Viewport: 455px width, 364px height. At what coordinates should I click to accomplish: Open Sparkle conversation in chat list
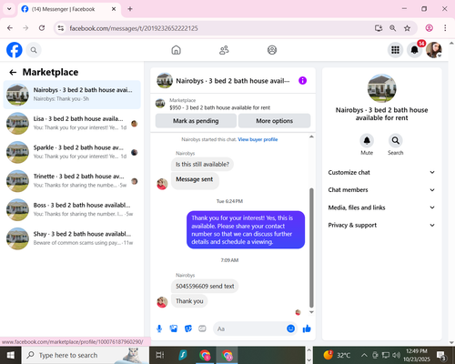[x=72, y=152]
